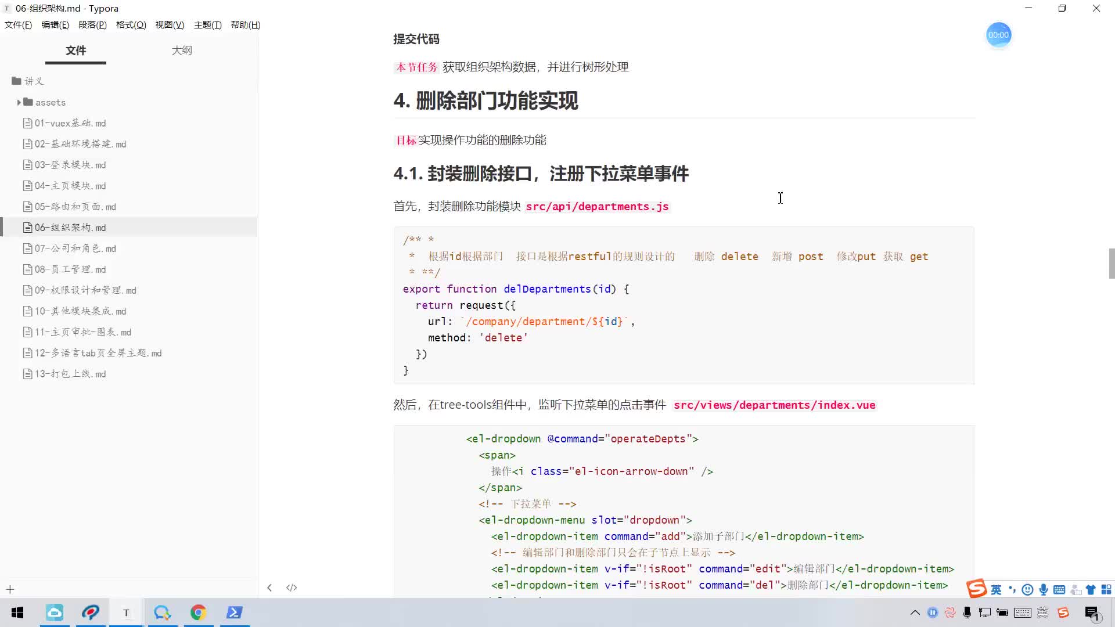Click heading 4.1. 封装删除接口

pos(541,174)
